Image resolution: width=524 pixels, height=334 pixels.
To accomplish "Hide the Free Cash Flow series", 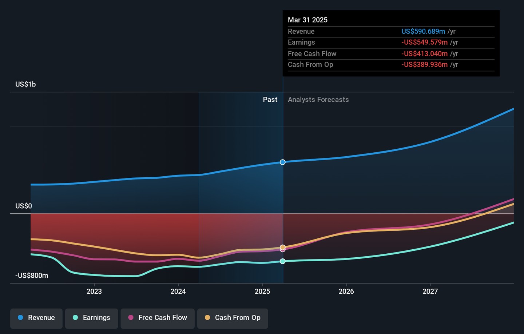I will pos(158,318).
